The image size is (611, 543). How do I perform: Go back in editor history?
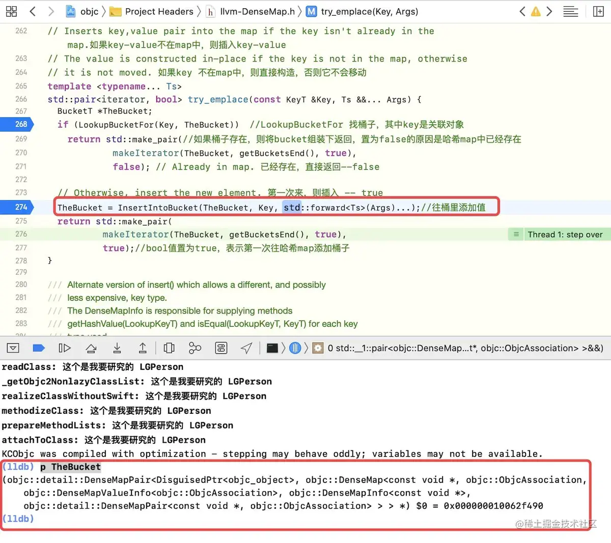click(33, 11)
